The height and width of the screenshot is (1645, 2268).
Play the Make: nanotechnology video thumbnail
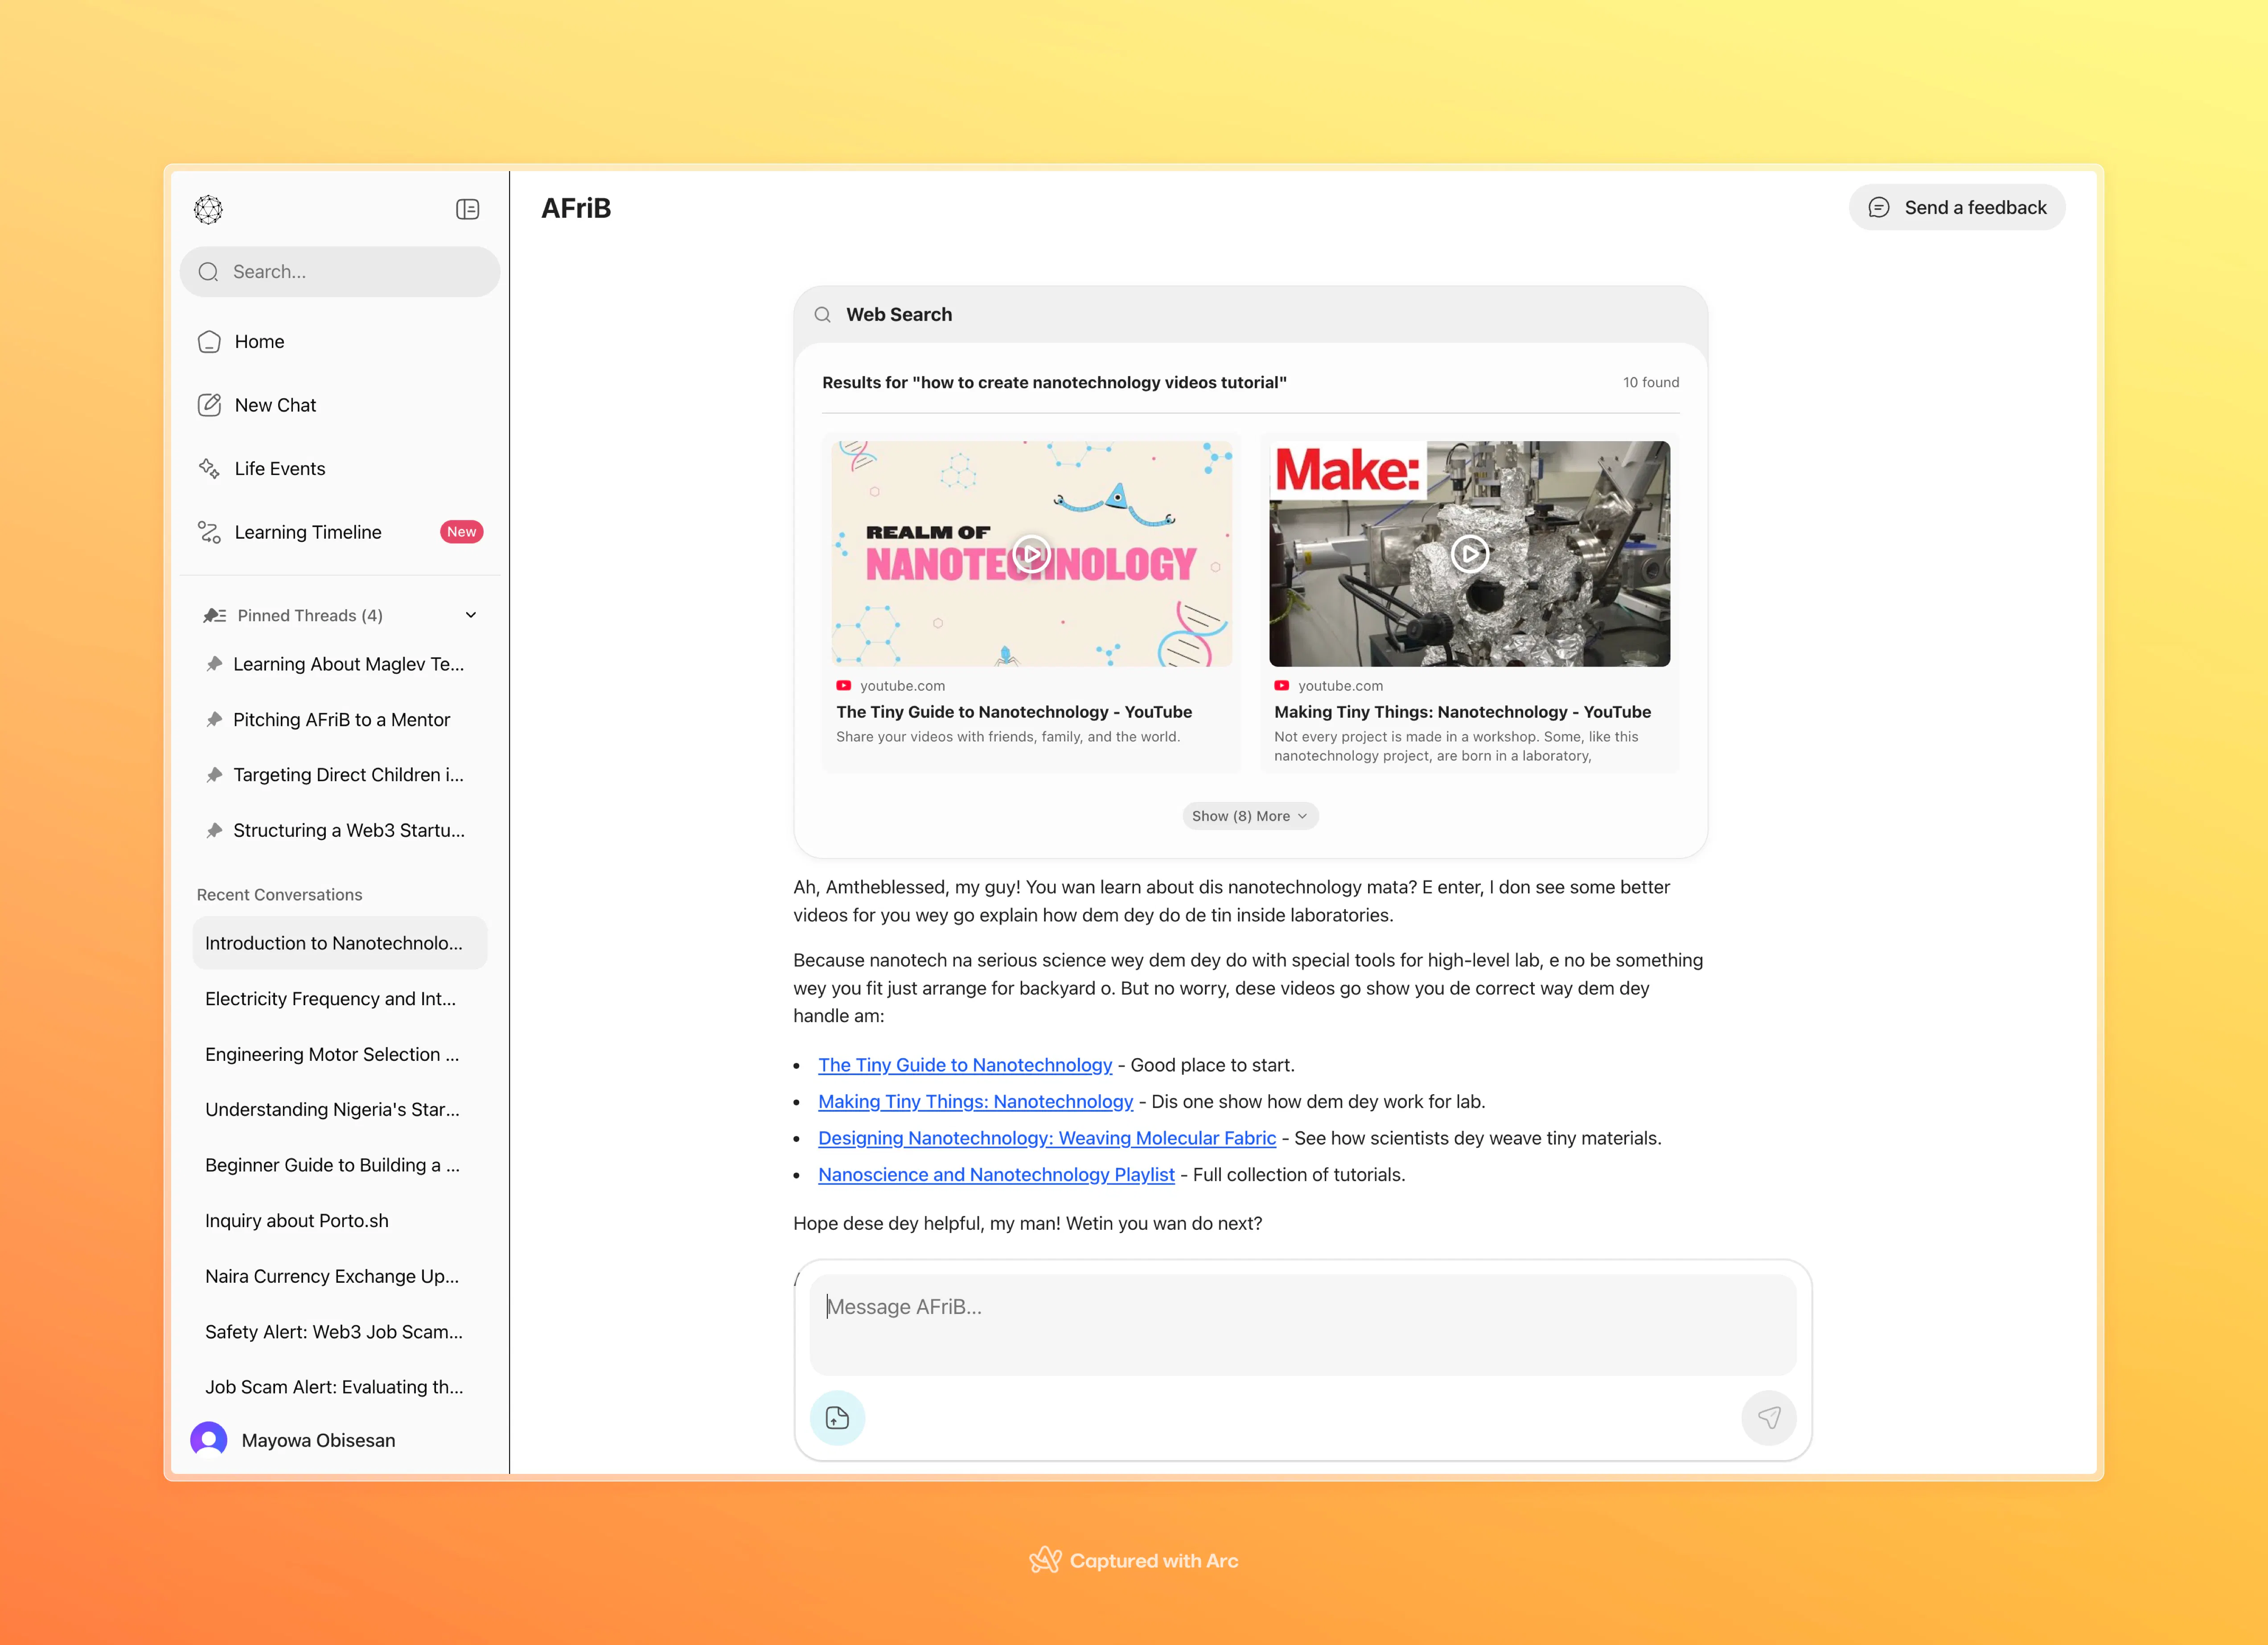(x=1469, y=554)
